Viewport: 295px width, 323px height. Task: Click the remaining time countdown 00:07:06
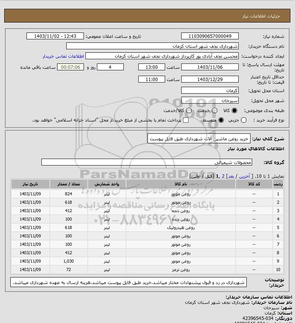[70, 67]
